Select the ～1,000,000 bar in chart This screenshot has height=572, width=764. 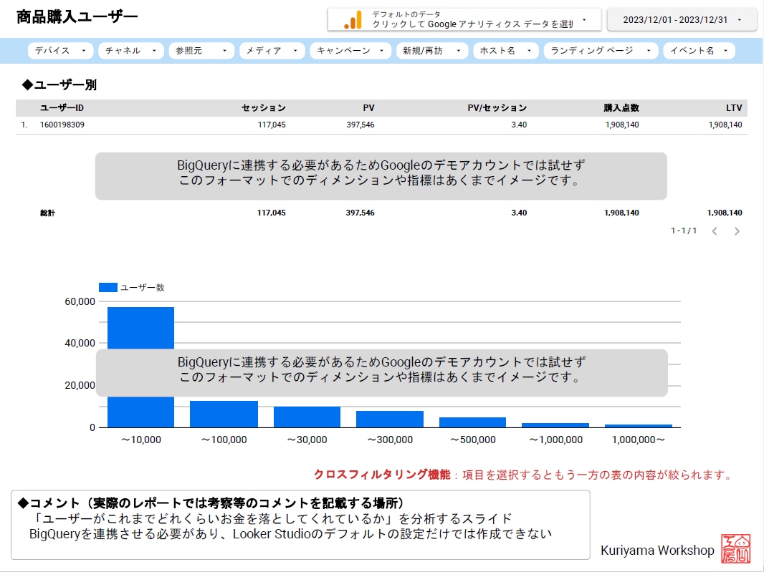click(x=555, y=425)
